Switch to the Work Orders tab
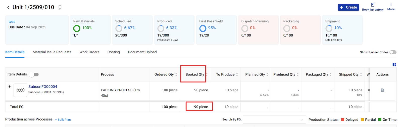This screenshot has width=402, height=127. tap(89, 52)
